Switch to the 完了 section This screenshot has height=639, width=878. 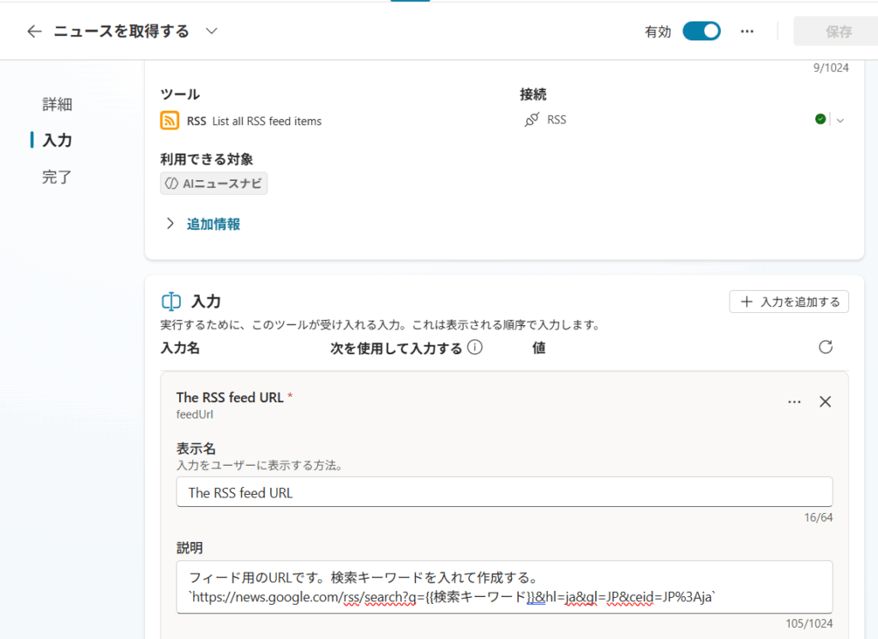[57, 178]
